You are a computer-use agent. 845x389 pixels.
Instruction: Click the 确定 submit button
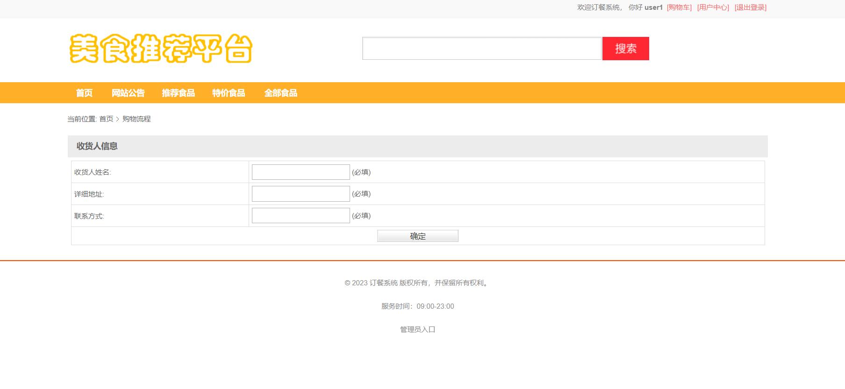pos(417,236)
